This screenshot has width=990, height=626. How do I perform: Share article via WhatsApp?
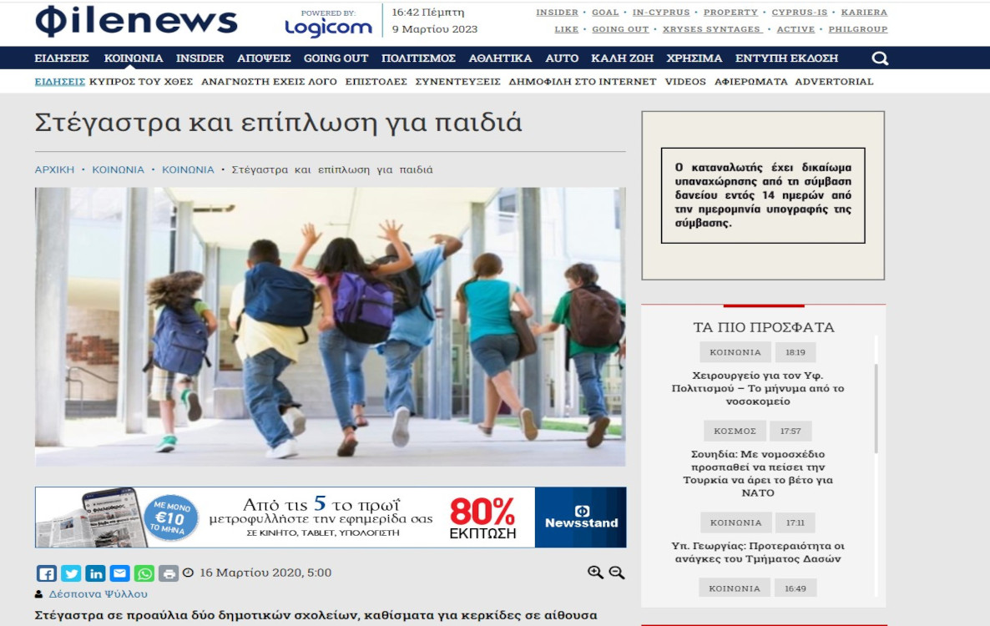pos(144,573)
